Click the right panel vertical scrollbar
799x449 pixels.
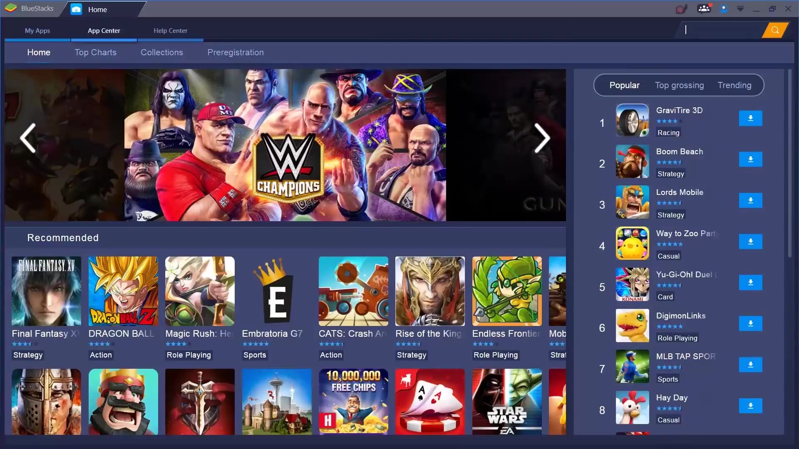[x=789, y=163]
